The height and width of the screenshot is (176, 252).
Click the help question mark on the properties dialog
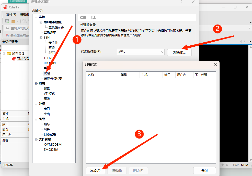[x=181, y=2]
